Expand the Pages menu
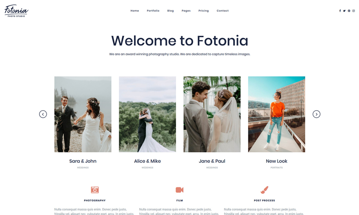Image resolution: width=359 pixels, height=215 pixels. point(186,11)
